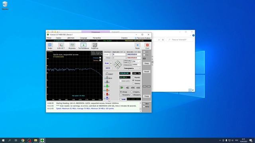Toggle the block size auto checkbox
The height and width of the screenshot is (143, 255).
[129, 62]
